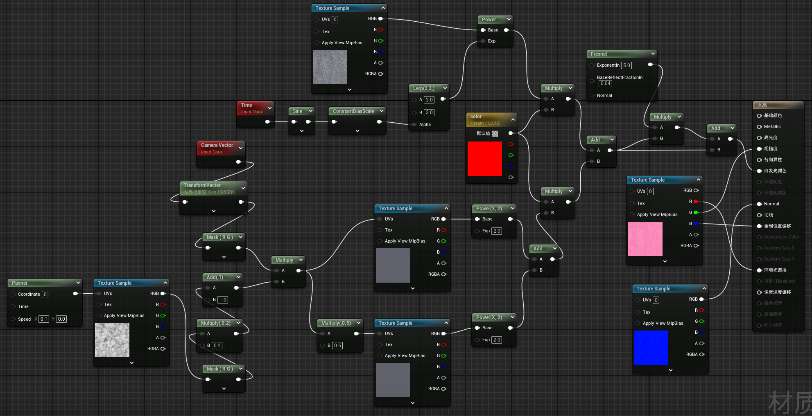
Task: Click the red R output pin of the pink Texture Sample
Action: (696, 202)
